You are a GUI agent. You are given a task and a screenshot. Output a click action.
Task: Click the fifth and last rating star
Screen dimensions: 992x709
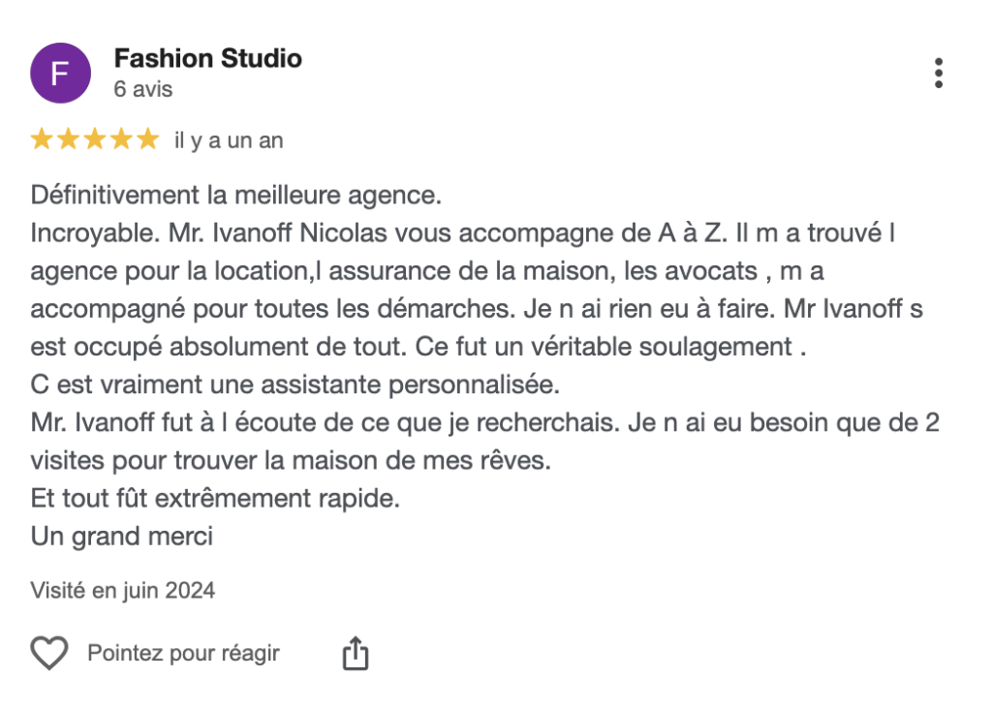(148, 139)
